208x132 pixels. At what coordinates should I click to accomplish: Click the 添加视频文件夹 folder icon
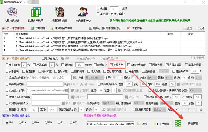pyautogui.click(x=52, y=28)
